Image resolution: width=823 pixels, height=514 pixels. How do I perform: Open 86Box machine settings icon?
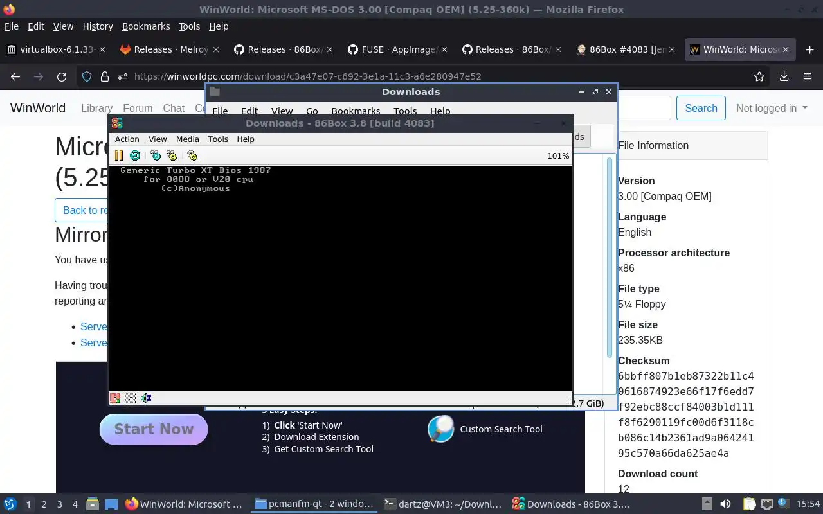click(192, 155)
